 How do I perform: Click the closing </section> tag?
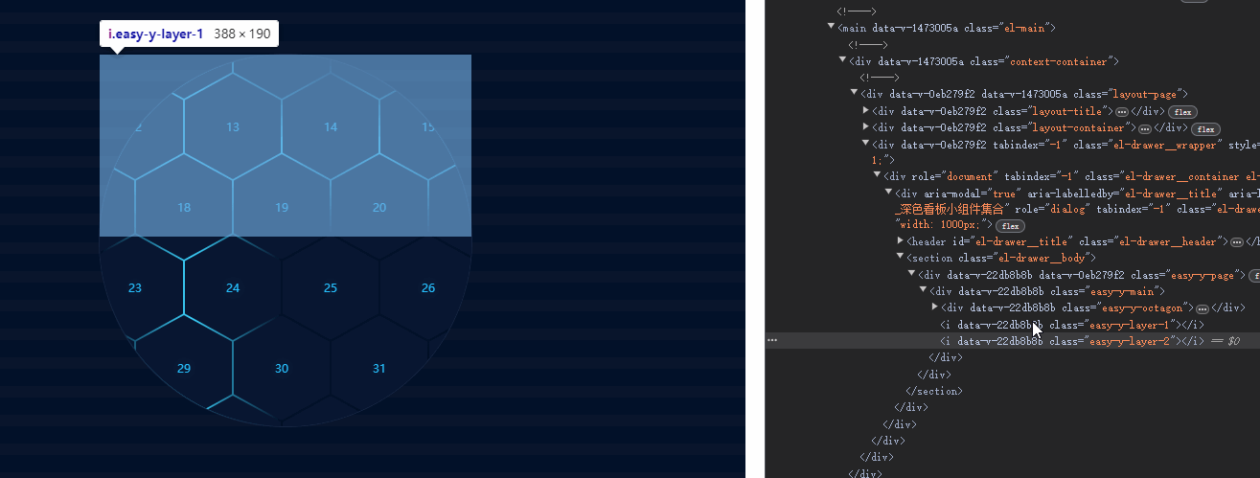pos(934,390)
